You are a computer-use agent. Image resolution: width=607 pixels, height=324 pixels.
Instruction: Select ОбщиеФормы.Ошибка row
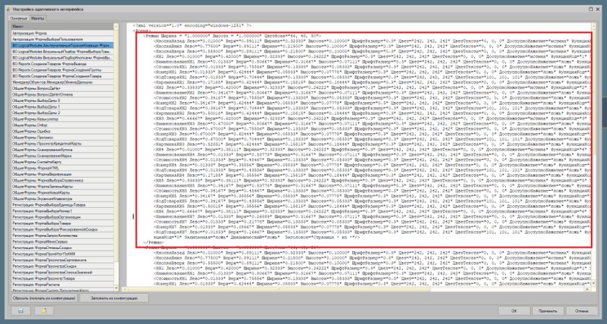(62, 132)
